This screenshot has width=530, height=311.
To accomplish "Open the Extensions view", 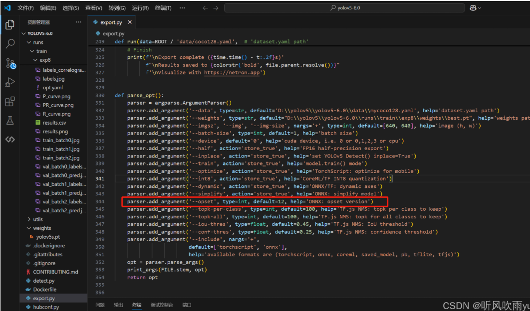I will 9,102.
